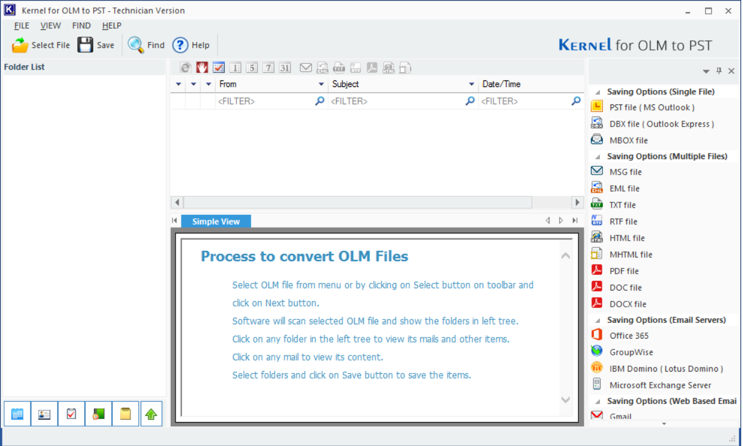This screenshot has height=446, width=743.
Task: Click the calendar checkmark icon in the list toolbar
Action: pyautogui.click(x=219, y=68)
